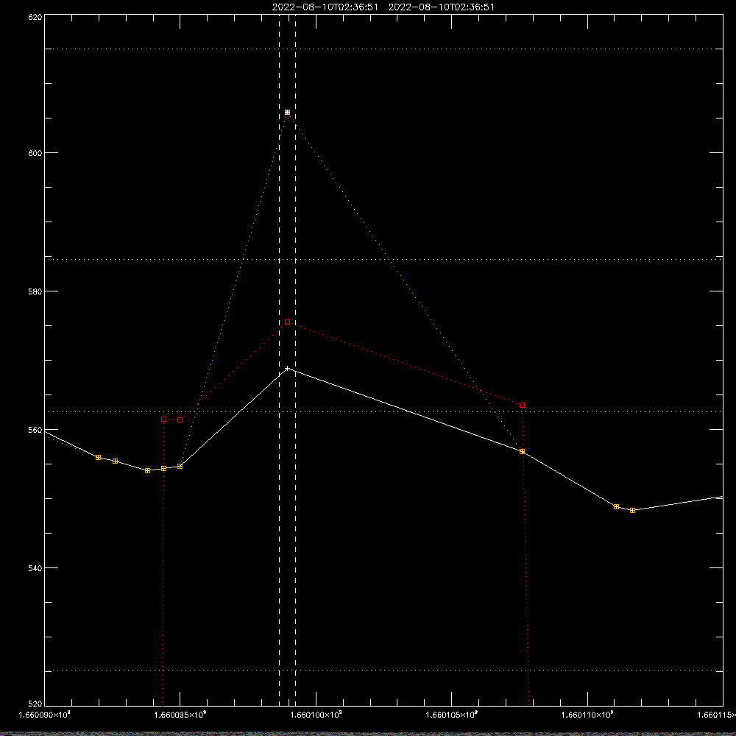Click the right white dashed vertical line

point(295,360)
